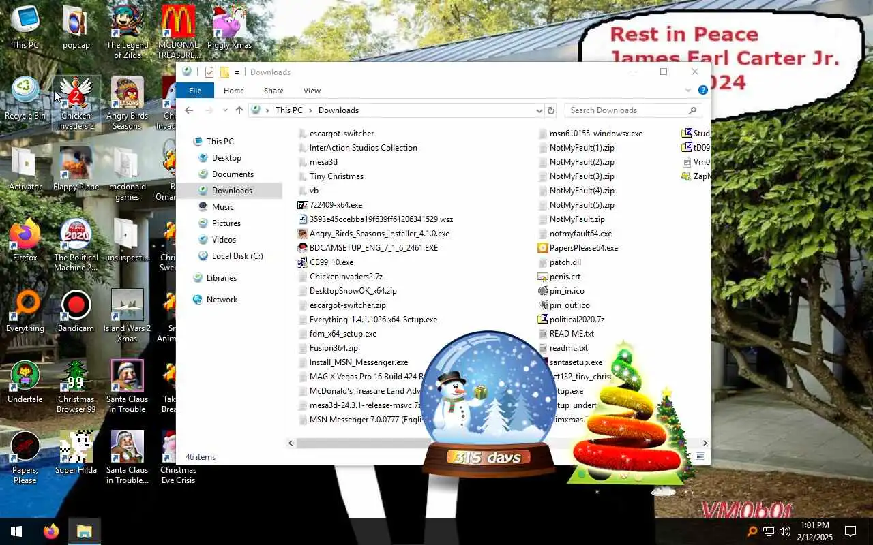Open the mcdonald games folder icon
The height and width of the screenshot is (545, 873).
pos(127,174)
